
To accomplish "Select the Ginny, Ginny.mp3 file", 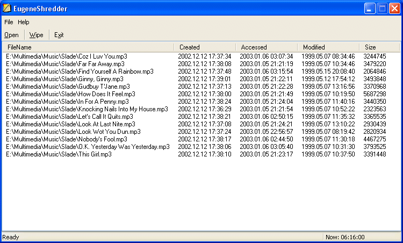I will point(64,79).
